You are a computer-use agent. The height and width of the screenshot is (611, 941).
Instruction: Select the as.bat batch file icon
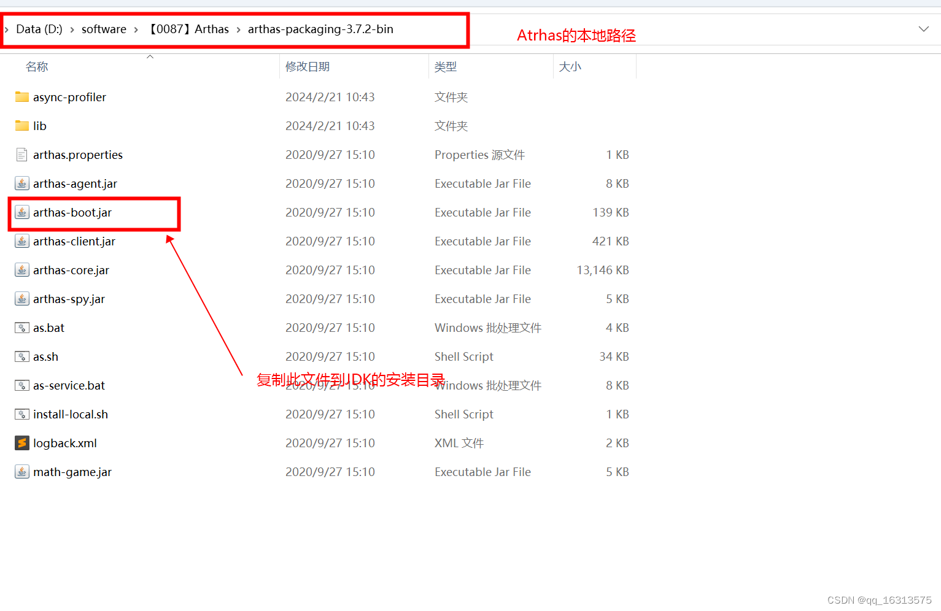21,327
